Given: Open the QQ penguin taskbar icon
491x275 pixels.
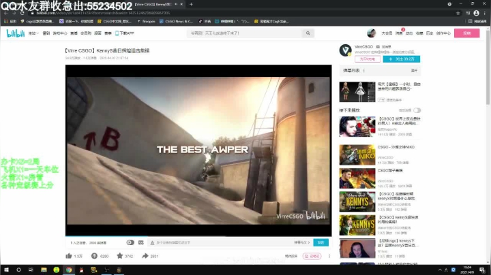Looking at the screenshot, I should coord(81,270).
